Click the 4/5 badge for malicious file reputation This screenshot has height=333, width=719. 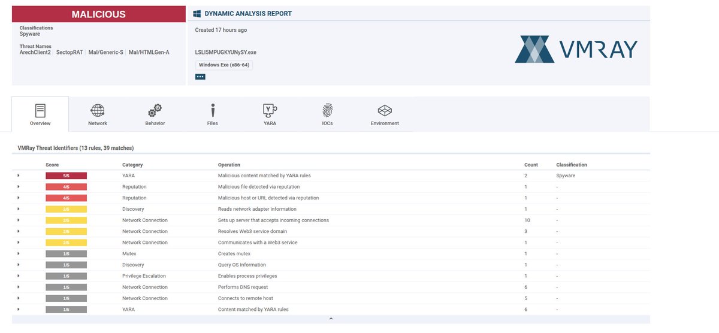66,187
